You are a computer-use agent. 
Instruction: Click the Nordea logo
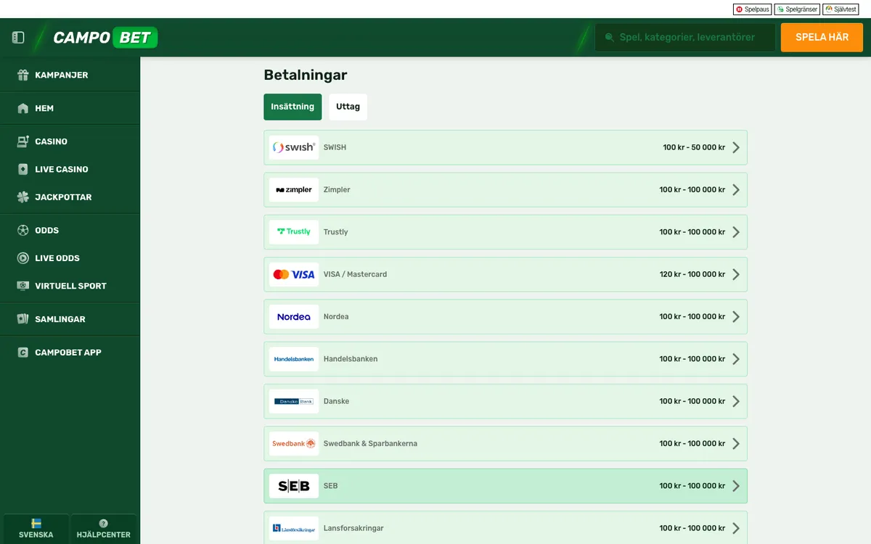294,316
